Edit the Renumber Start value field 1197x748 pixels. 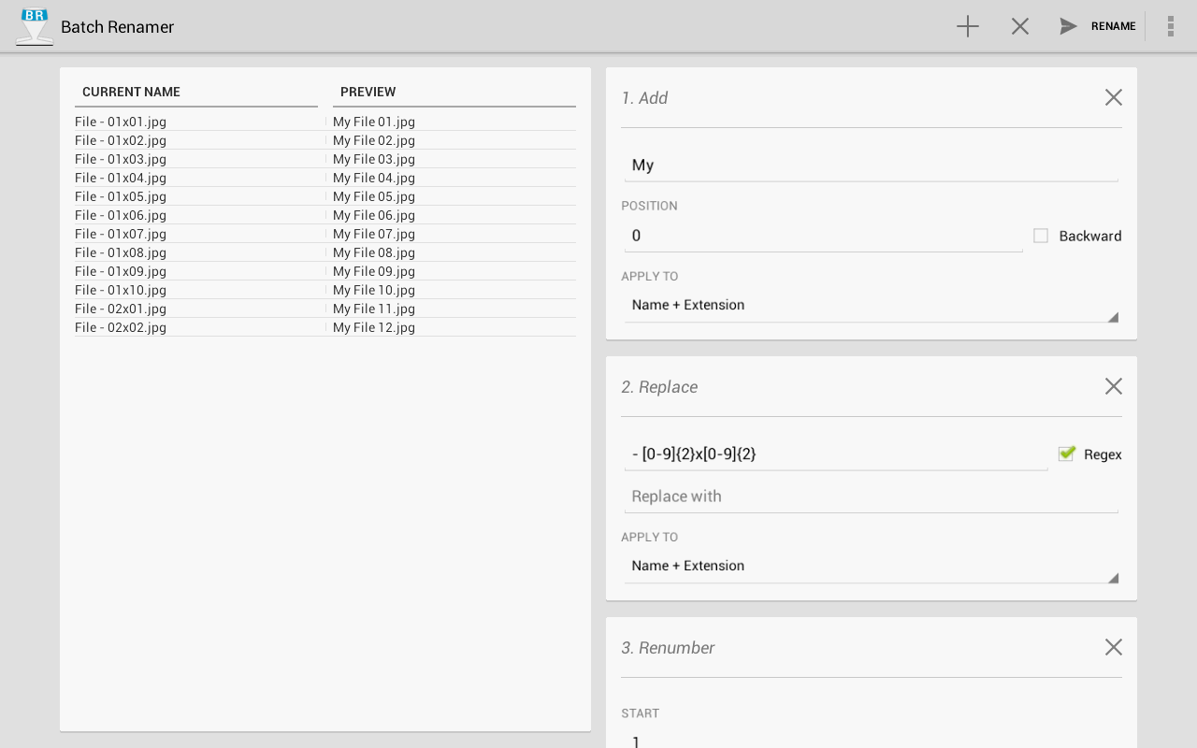(x=872, y=741)
